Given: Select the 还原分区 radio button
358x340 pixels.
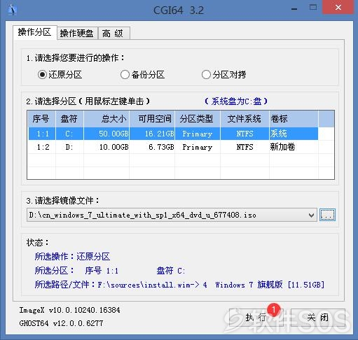Looking at the screenshot, I should pyautogui.click(x=42, y=75).
